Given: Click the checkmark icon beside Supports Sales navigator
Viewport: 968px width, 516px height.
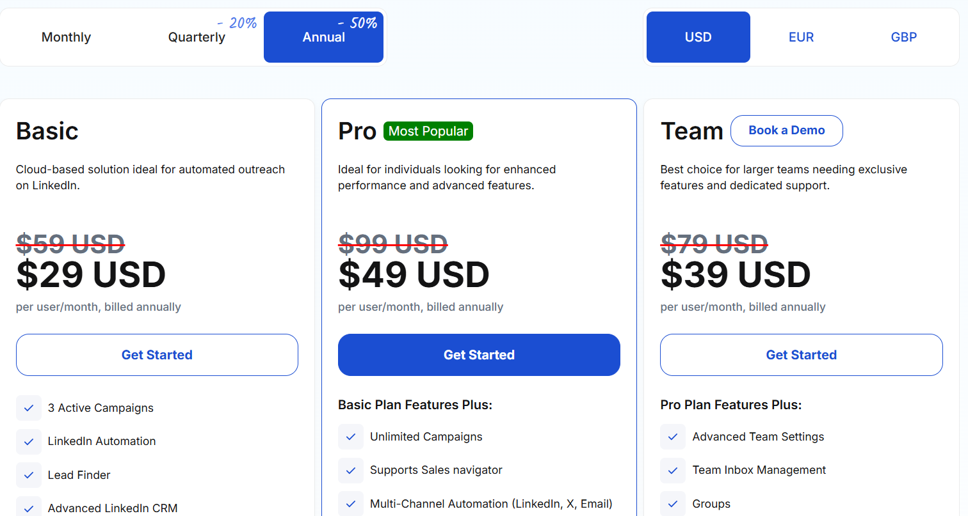Looking at the screenshot, I should pos(351,470).
